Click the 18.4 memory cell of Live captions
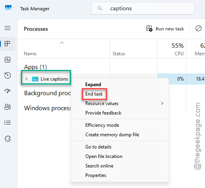205x188 pixels. click(x=196, y=79)
